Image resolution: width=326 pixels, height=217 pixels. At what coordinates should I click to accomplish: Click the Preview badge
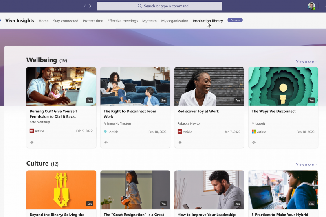pyautogui.click(x=235, y=20)
